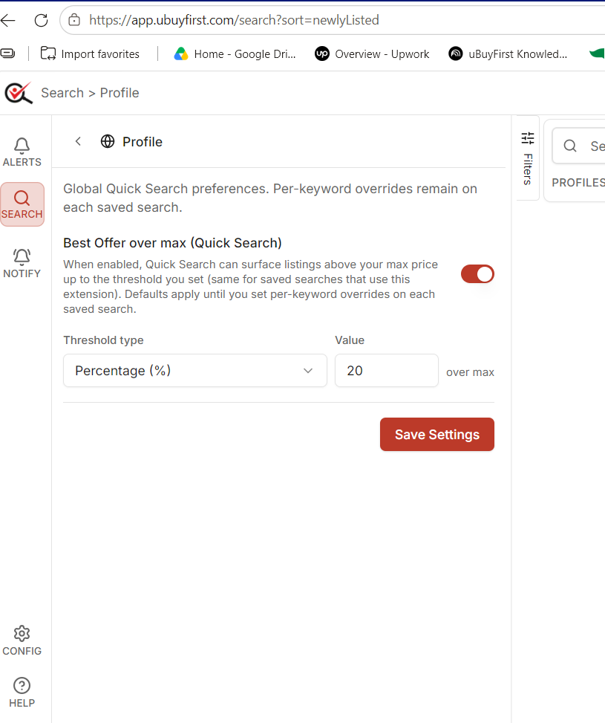Open the Import favorites bookmark
605x723 pixels.
tap(90, 54)
